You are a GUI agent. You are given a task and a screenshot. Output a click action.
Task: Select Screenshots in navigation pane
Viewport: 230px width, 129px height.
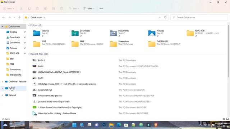point(15,70)
